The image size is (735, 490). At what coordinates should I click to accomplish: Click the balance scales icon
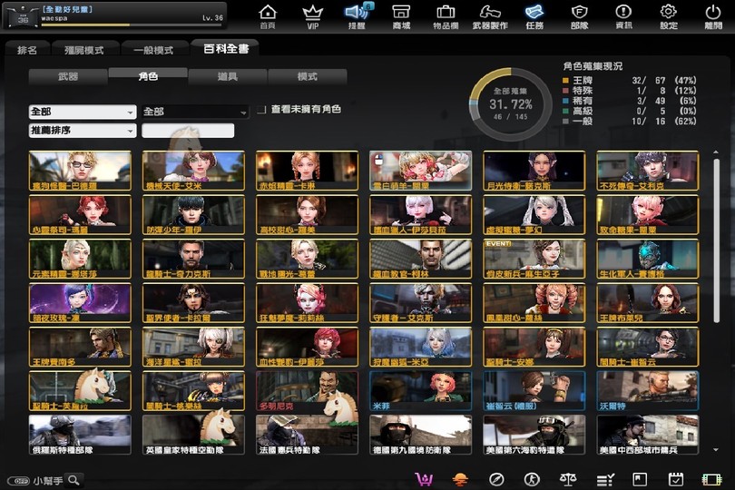tap(568, 479)
